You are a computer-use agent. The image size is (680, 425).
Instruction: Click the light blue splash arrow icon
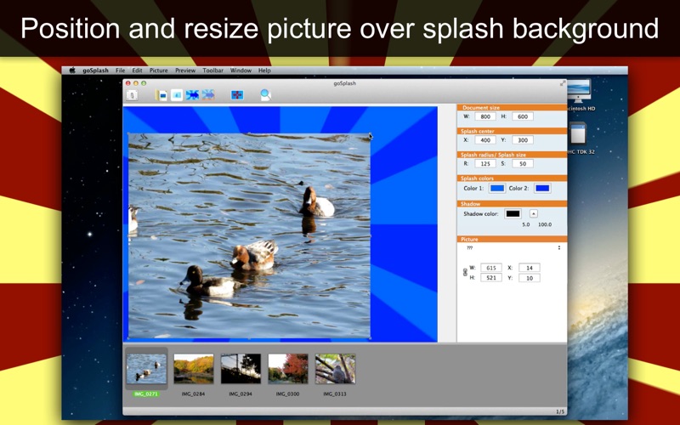(208, 95)
